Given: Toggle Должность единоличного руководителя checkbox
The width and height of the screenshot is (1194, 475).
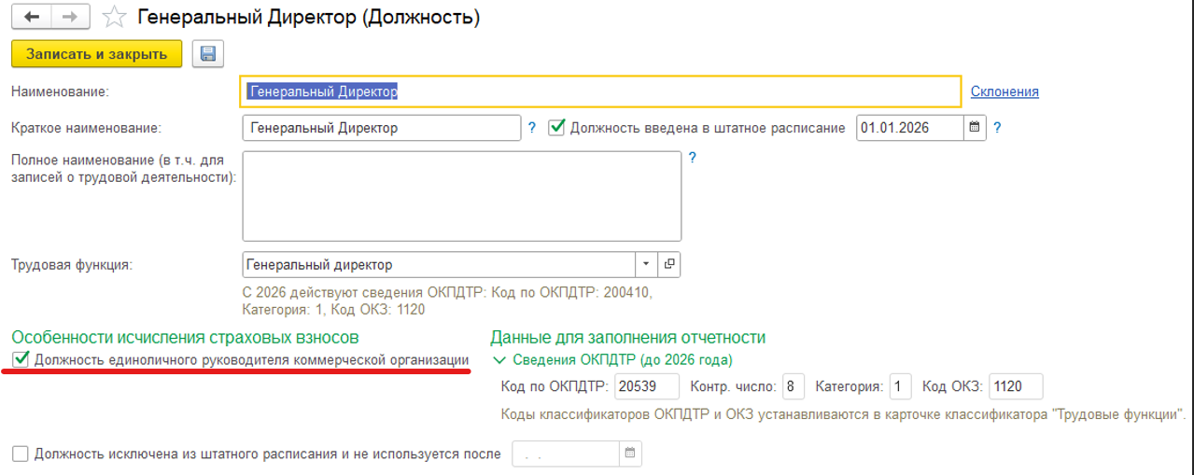Looking at the screenshot, I should [x=21, y=360].
